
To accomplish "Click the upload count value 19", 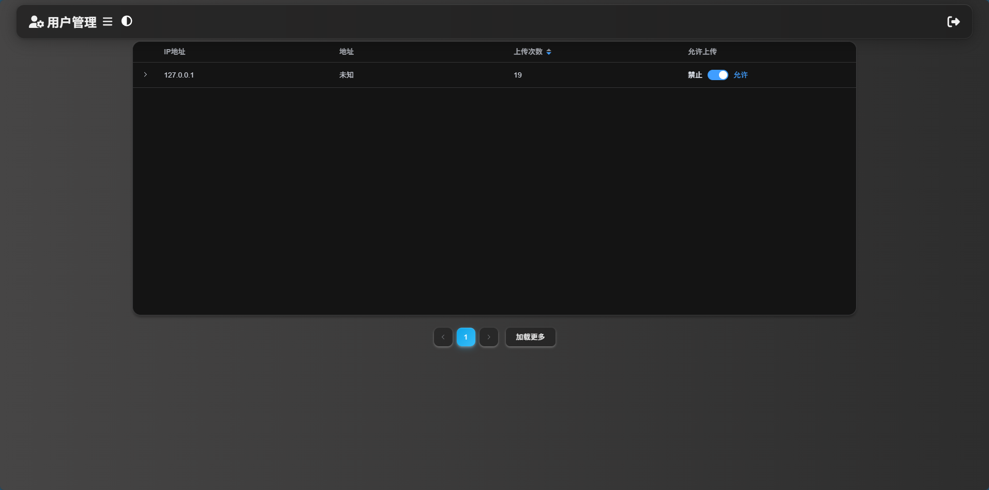I will click(x=518, y=75).
